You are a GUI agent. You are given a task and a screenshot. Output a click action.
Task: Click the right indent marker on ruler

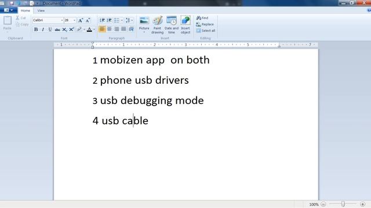pyautogui.click(x=279, y=46)
